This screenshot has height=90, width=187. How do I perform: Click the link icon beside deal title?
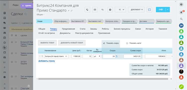72,11
